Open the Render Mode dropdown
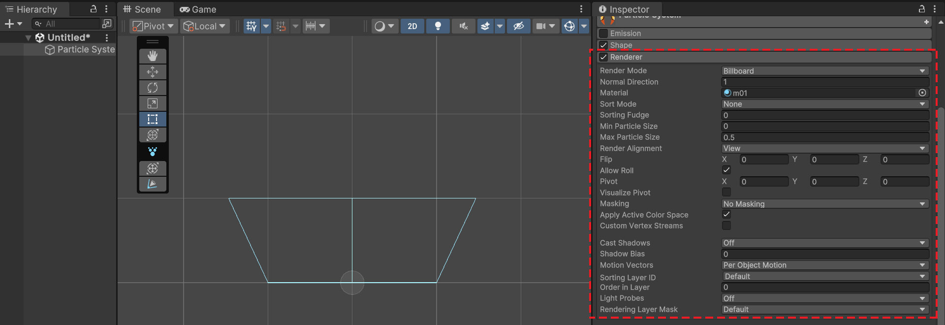 pyautogui.click(x=824, y=71)
